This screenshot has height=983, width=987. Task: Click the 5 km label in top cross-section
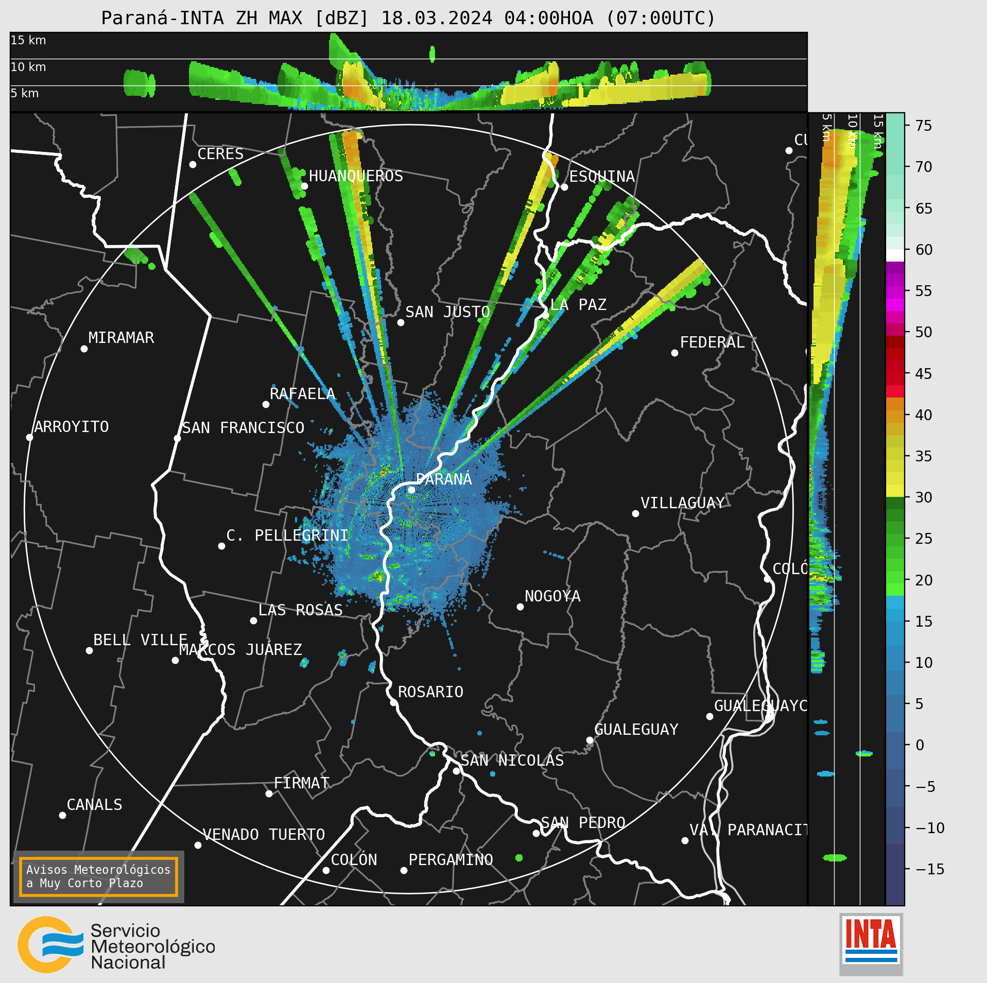[25, 93]
